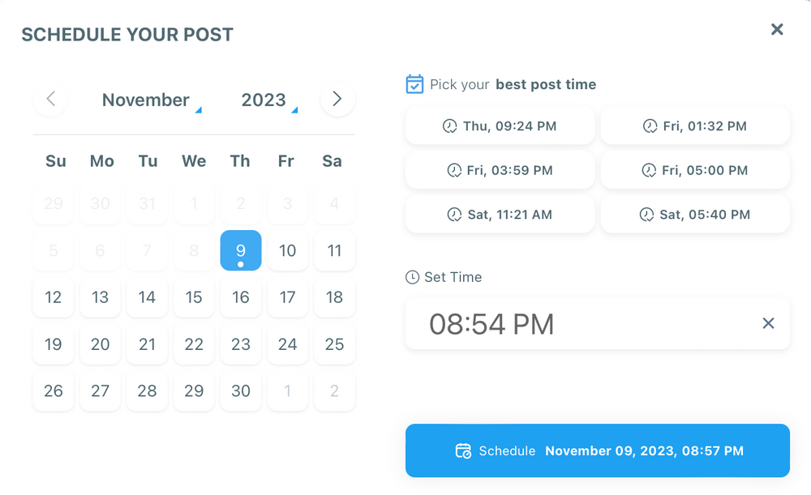Screen dimensions: 811x495
Task: Go back a month with the left arrow
Action: coord(50,99)
